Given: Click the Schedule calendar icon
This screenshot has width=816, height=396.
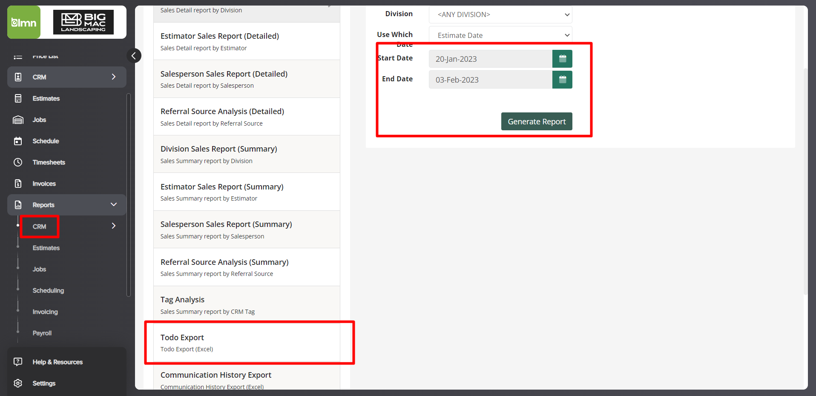Looking at the screenshot, I should [18, 141].
